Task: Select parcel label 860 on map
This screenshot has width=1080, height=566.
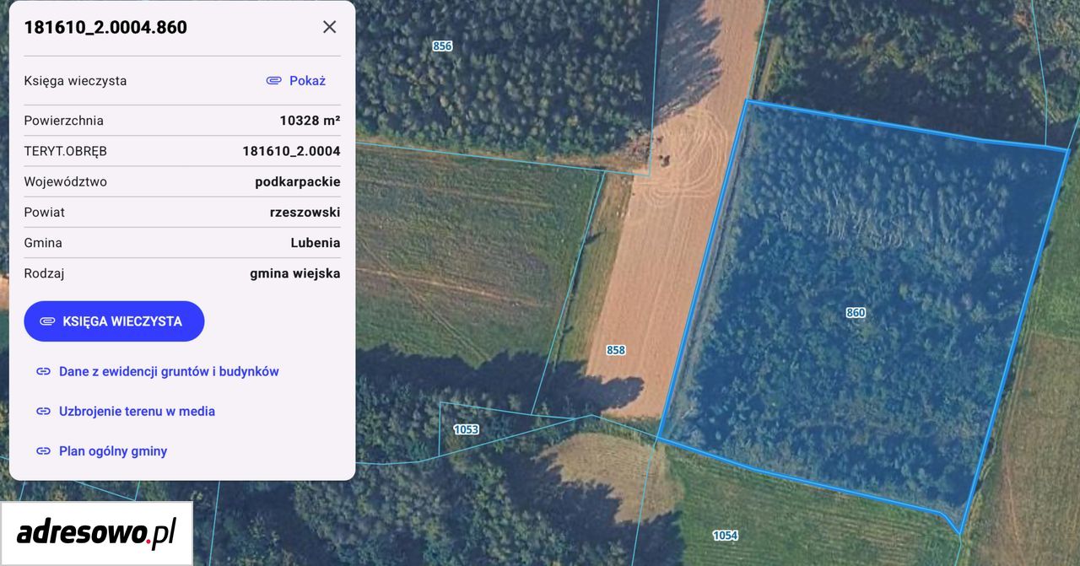Action: pos(856,313)
